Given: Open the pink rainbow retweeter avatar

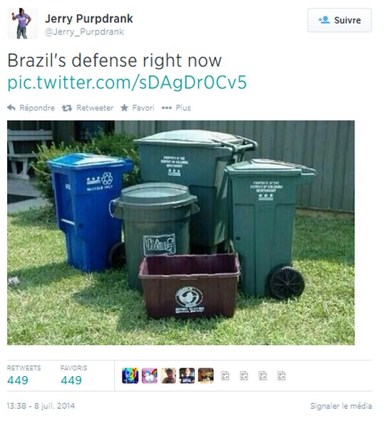Looking at the screenshot, I should coord(149,375).
